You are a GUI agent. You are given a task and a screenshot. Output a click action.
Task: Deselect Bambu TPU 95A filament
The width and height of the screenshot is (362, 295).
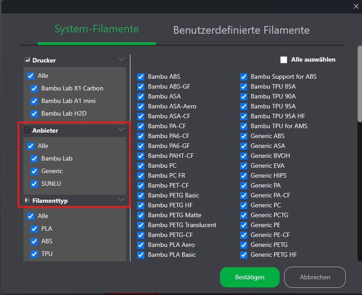pos(244,107)
